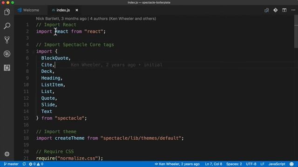The image size is (298, 167).
Task: Select the JavaScript language mode
Action: point(277,164)
